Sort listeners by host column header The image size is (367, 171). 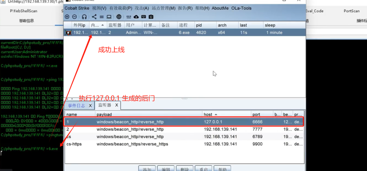coord(227,114)
